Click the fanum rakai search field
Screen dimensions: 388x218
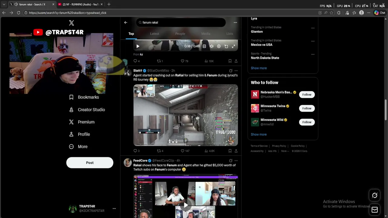(181, 22)
